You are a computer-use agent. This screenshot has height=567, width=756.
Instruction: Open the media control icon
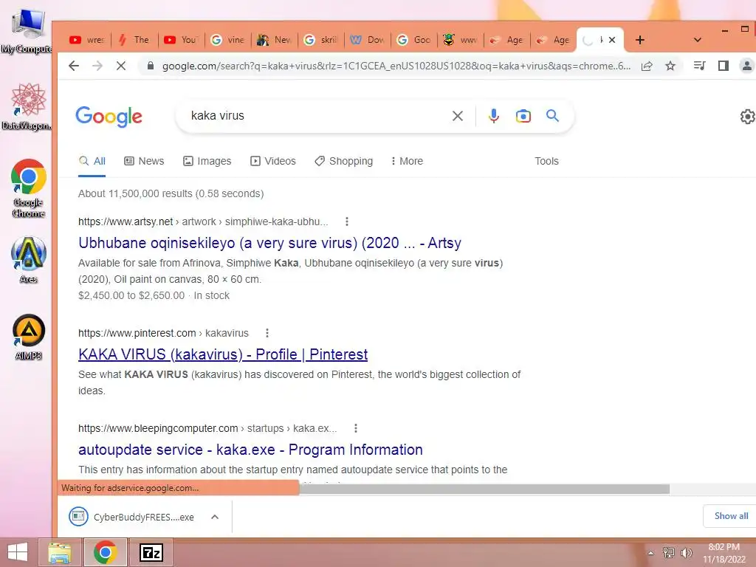pos(700,66)
